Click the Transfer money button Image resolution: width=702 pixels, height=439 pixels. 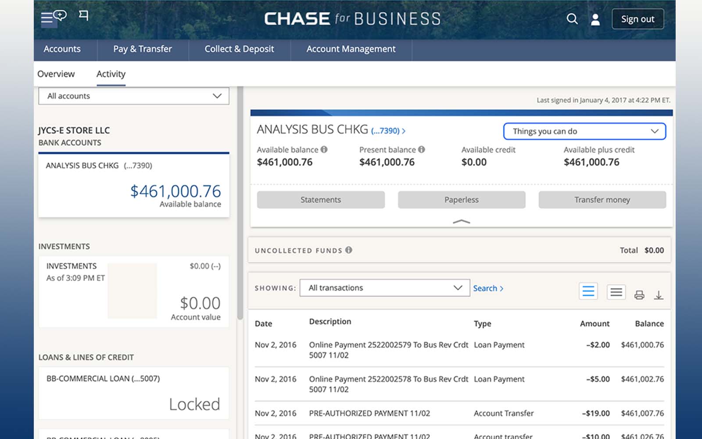[602, 200]
